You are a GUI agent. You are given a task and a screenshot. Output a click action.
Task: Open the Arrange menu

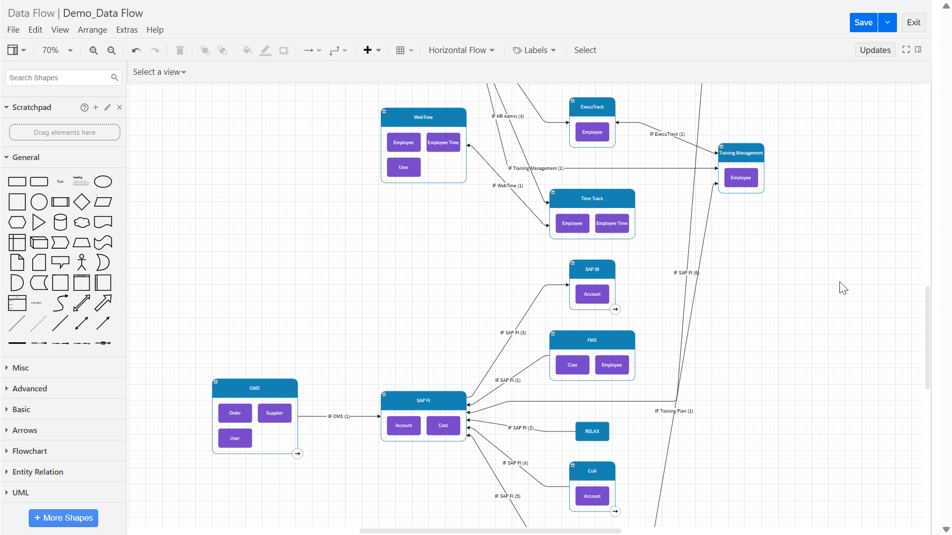pos(92,30)
